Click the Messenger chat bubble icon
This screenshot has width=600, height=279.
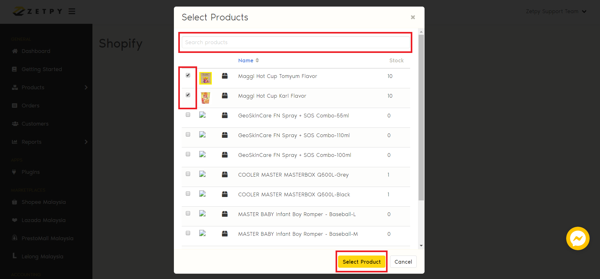(577, 239)
